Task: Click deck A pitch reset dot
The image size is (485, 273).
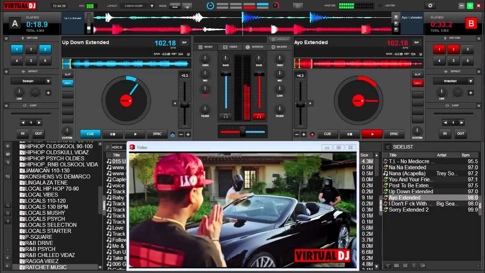Action: click(175, 103)
